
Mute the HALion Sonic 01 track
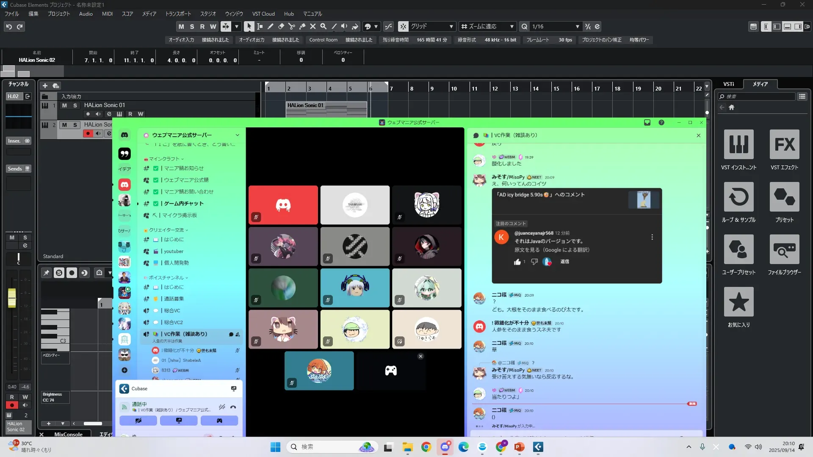pyautogui.click(x=64, y=105)
